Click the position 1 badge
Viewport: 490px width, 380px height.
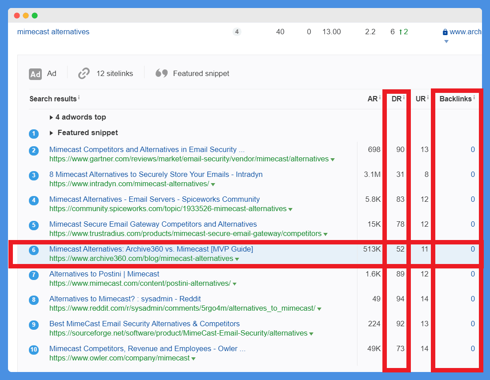tap(34, 134)
